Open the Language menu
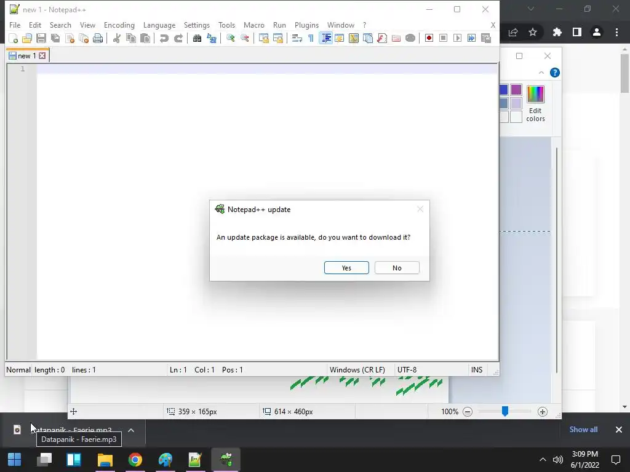The width and height of the screenshot is (630, 472). pyautogui.click(x=159, y=25)
